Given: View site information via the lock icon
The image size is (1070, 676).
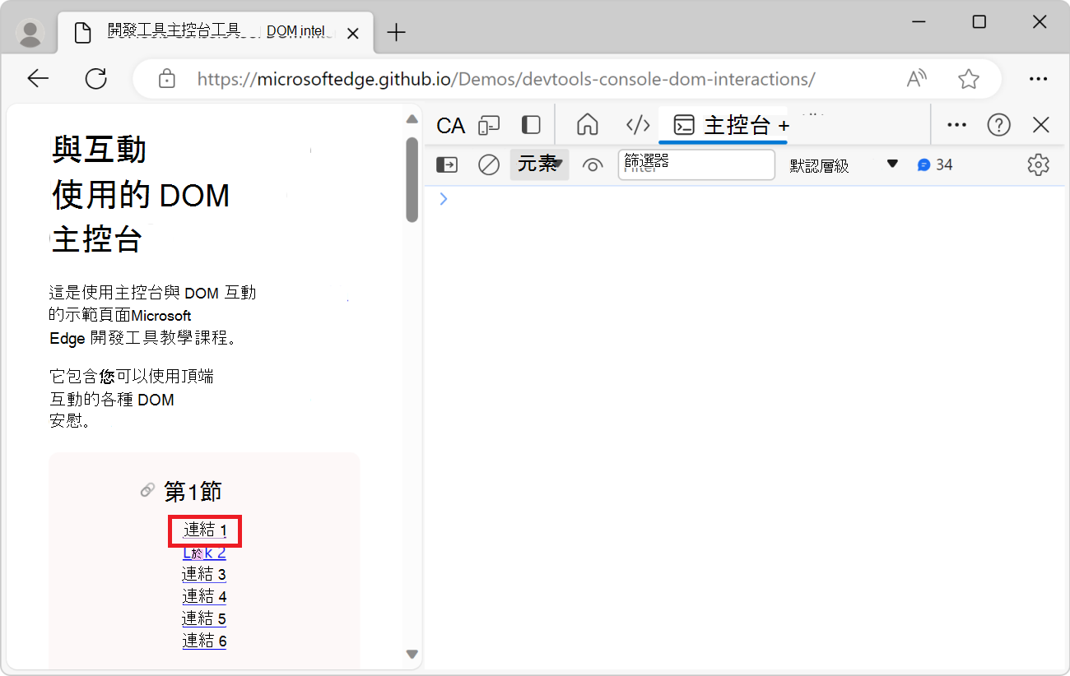Looking at the screenshot, I should (x=167, y=79).
